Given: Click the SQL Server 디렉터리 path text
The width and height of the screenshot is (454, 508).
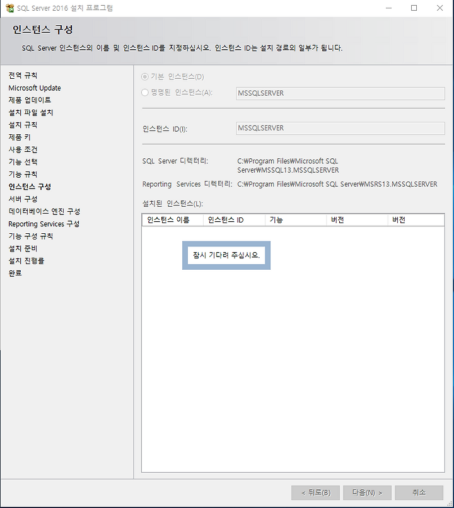Looking at the screenshot, I should point(288,166).
